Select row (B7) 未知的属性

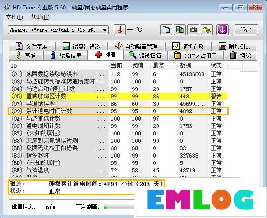(x=118, y=133)
